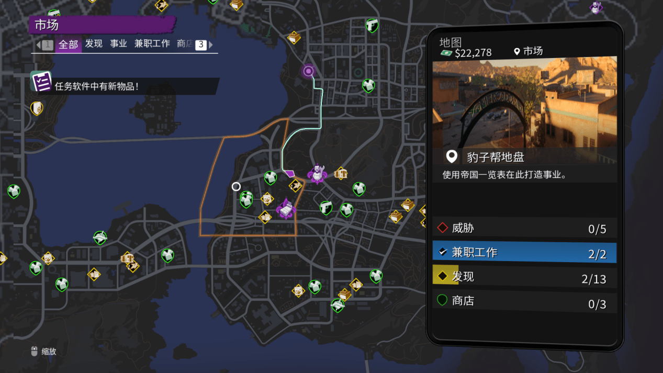Select the purple waypoint destination marker

point(309,71)
